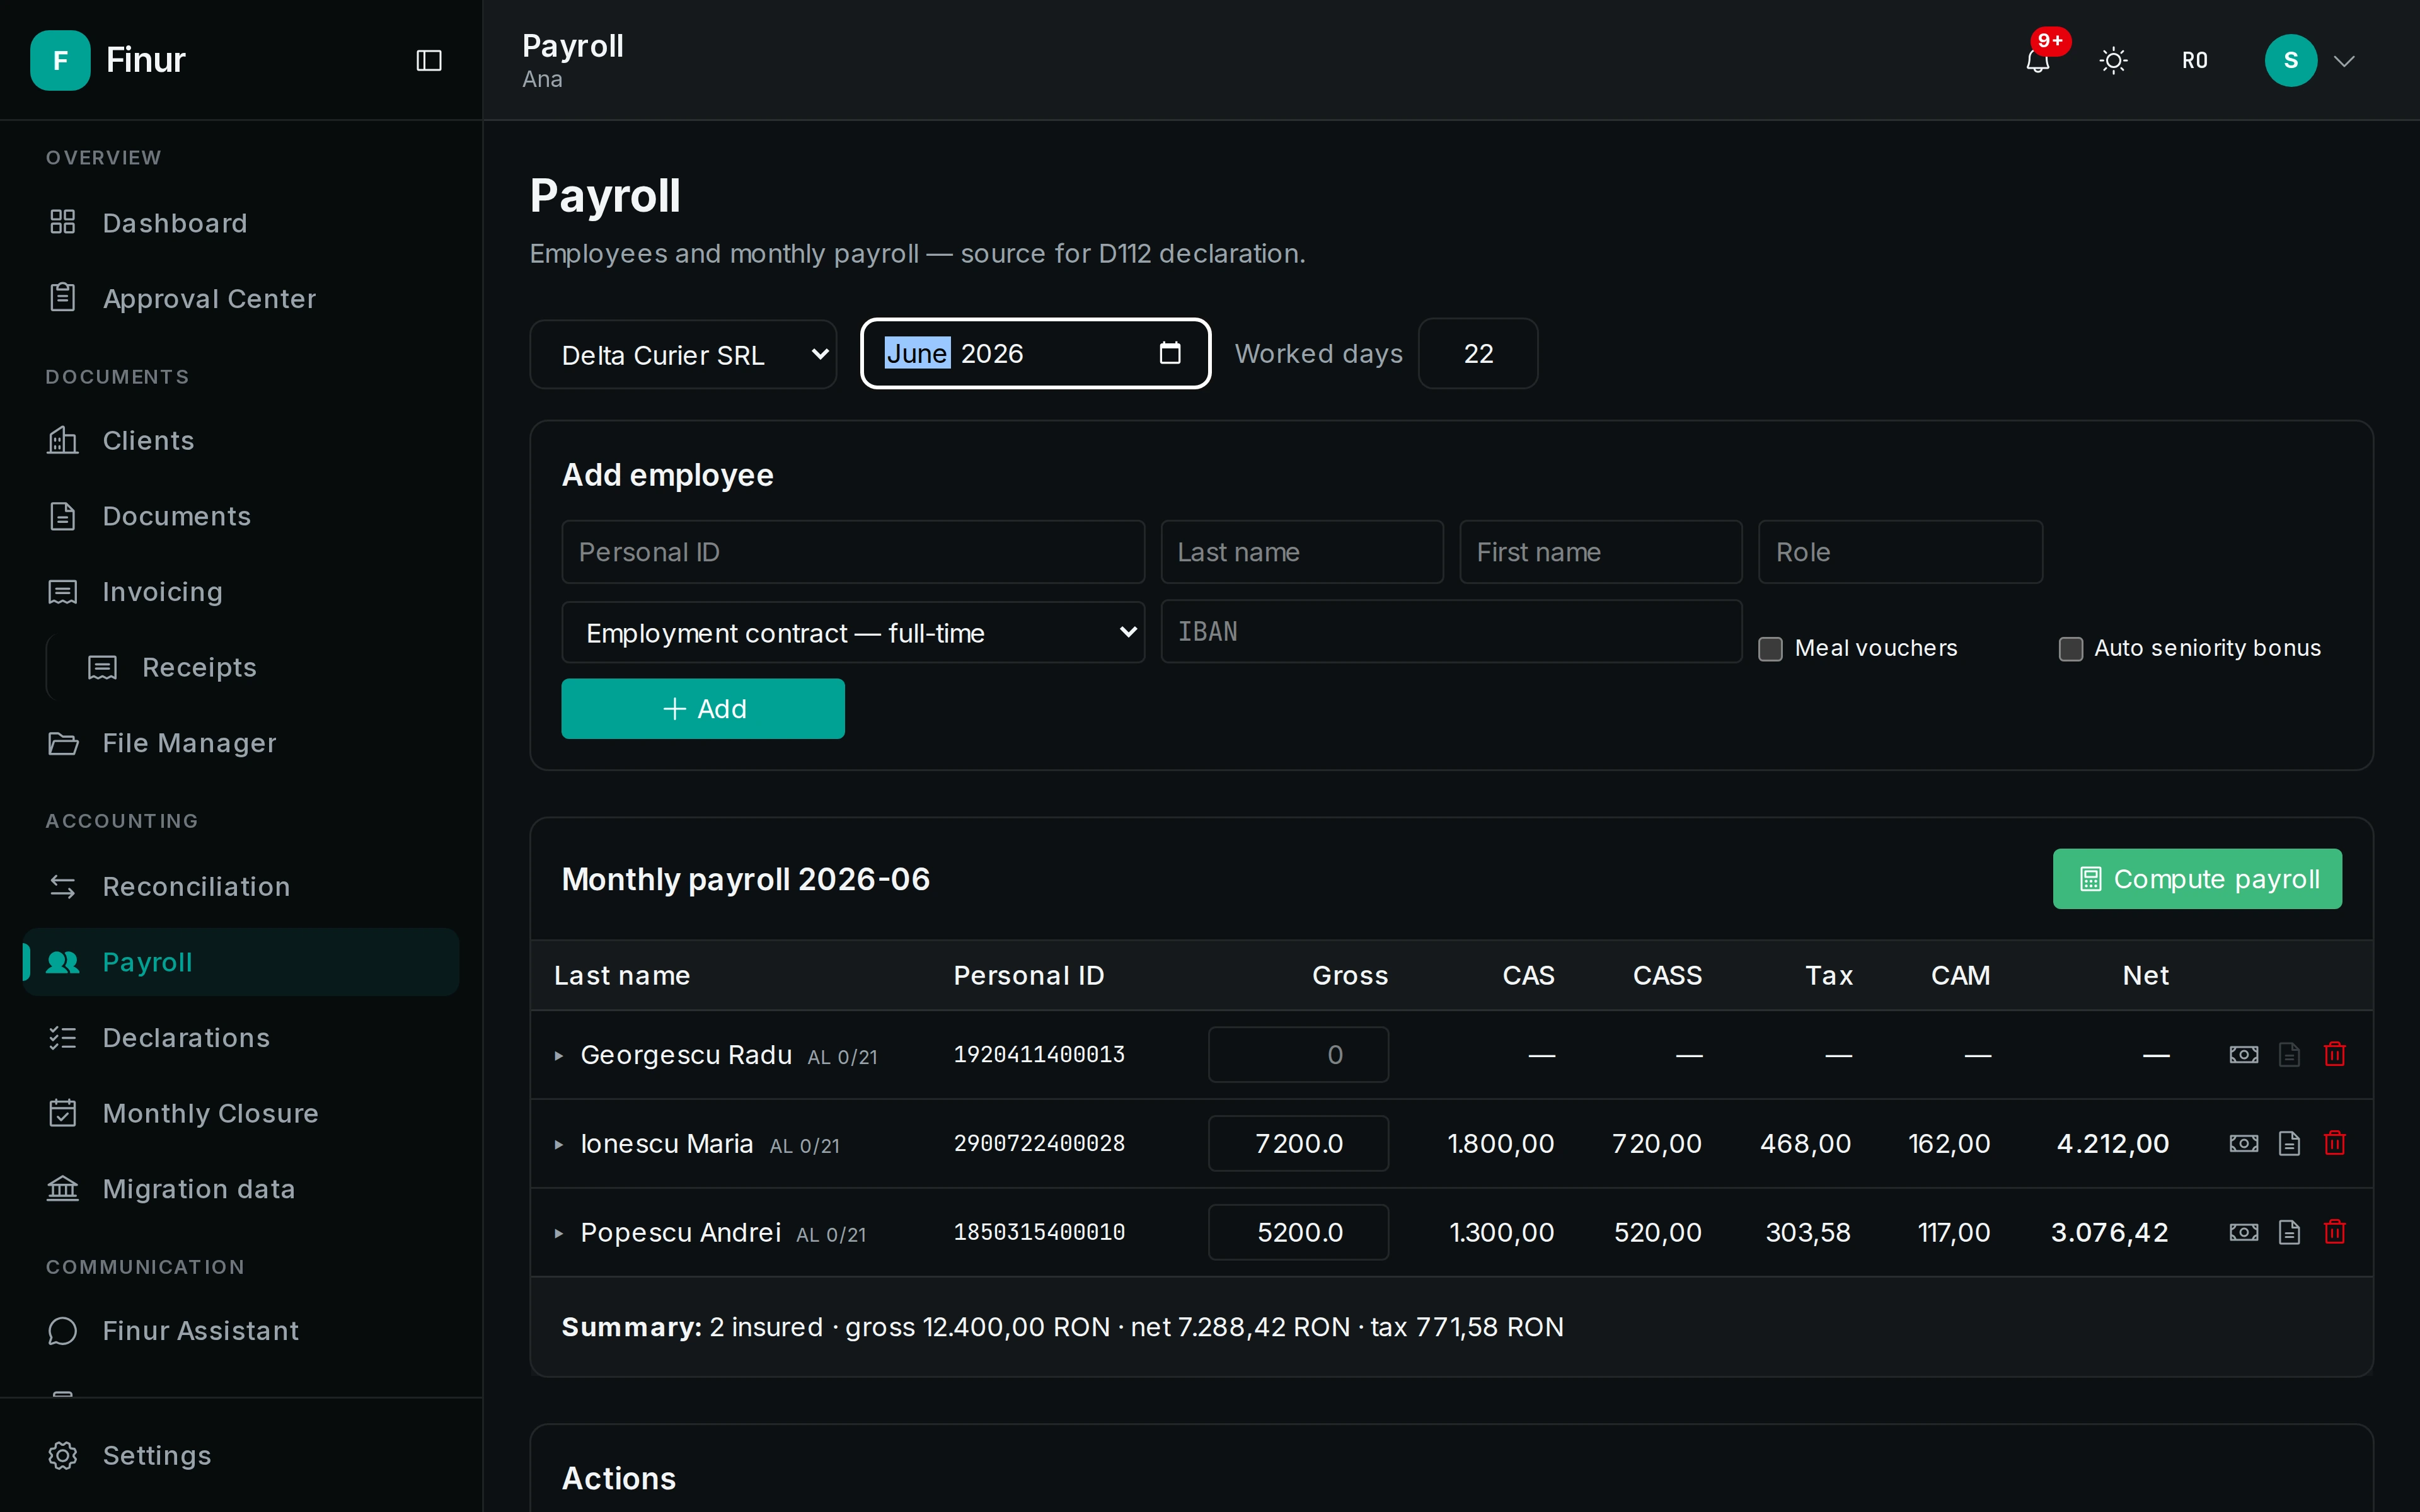The width and height of the screenshot is (2420, 1512).
Task: Edit Georgescu Radu gross field showing 0
Action: 1298,1055
